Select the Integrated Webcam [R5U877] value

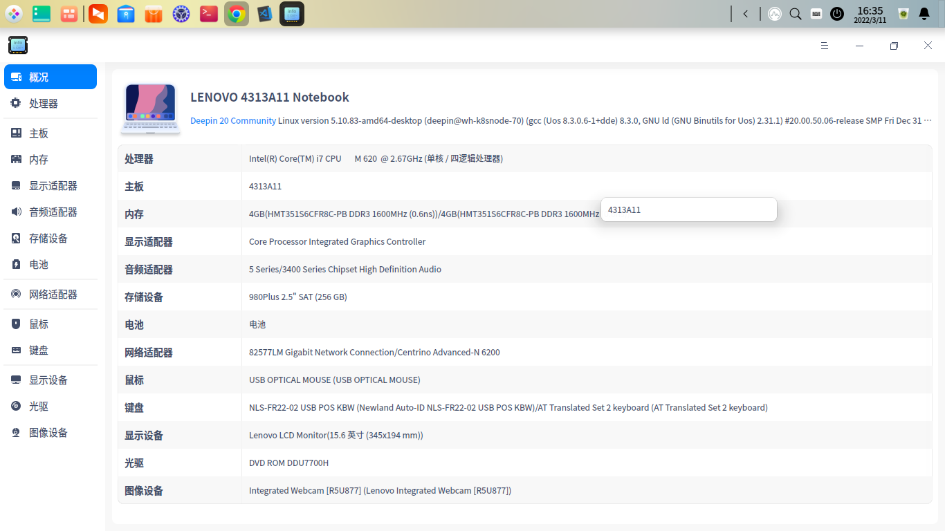pyautogui.click(x=380, y=490)
